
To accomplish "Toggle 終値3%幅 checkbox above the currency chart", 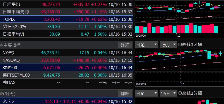I will coord(180,93).
